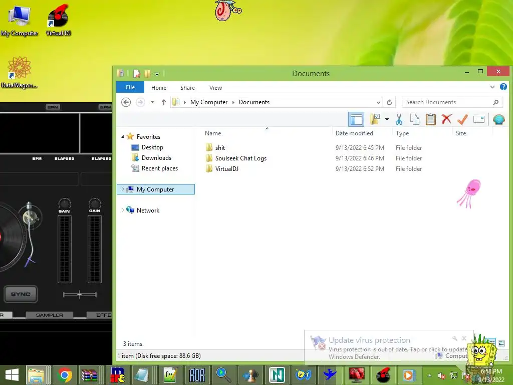Click the Paste clipboard icon
Image resolution: width=513 pixels, height=385 pixels.
pos(430,119)
